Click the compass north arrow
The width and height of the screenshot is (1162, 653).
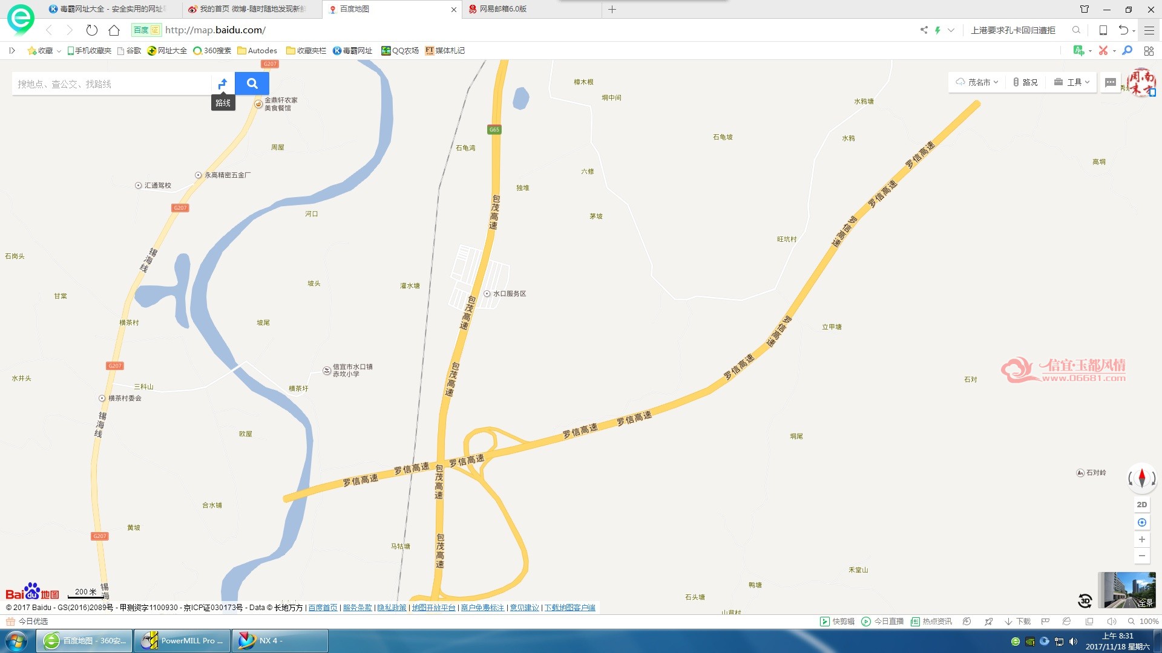point(1141,478)
